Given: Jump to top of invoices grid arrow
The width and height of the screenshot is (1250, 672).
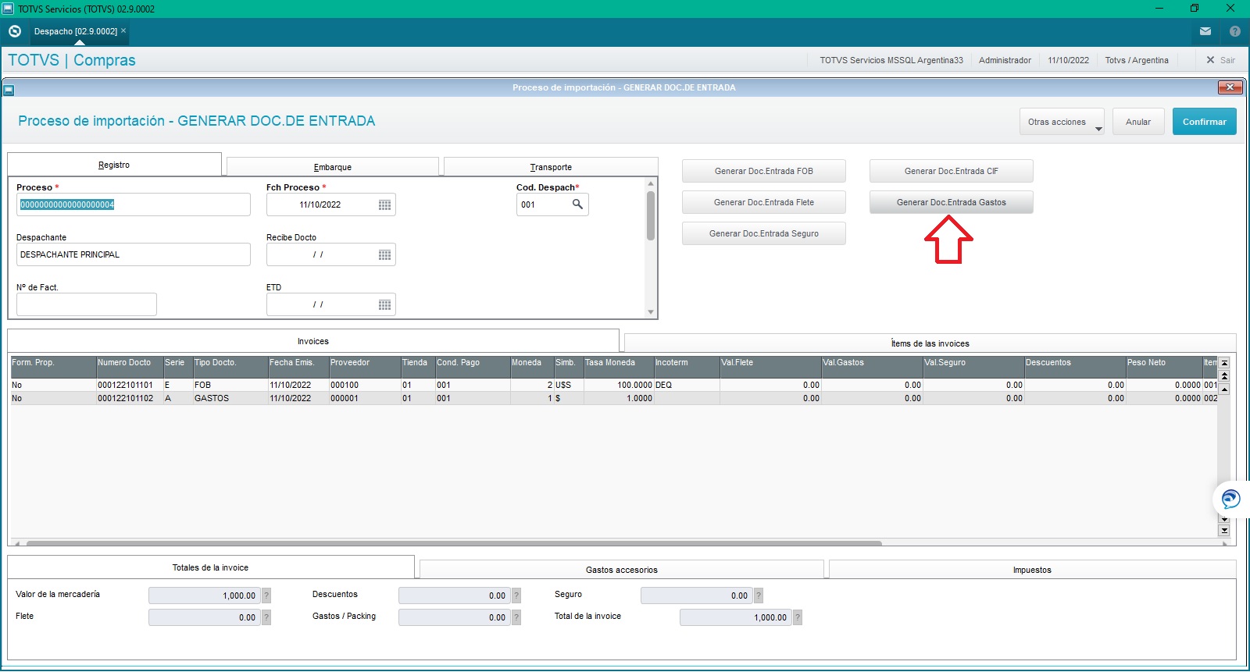Looking at the screenshot, I should [x=1224, y=363].
